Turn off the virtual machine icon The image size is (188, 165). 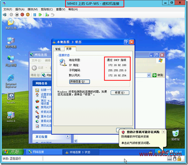tap(17, 15)
